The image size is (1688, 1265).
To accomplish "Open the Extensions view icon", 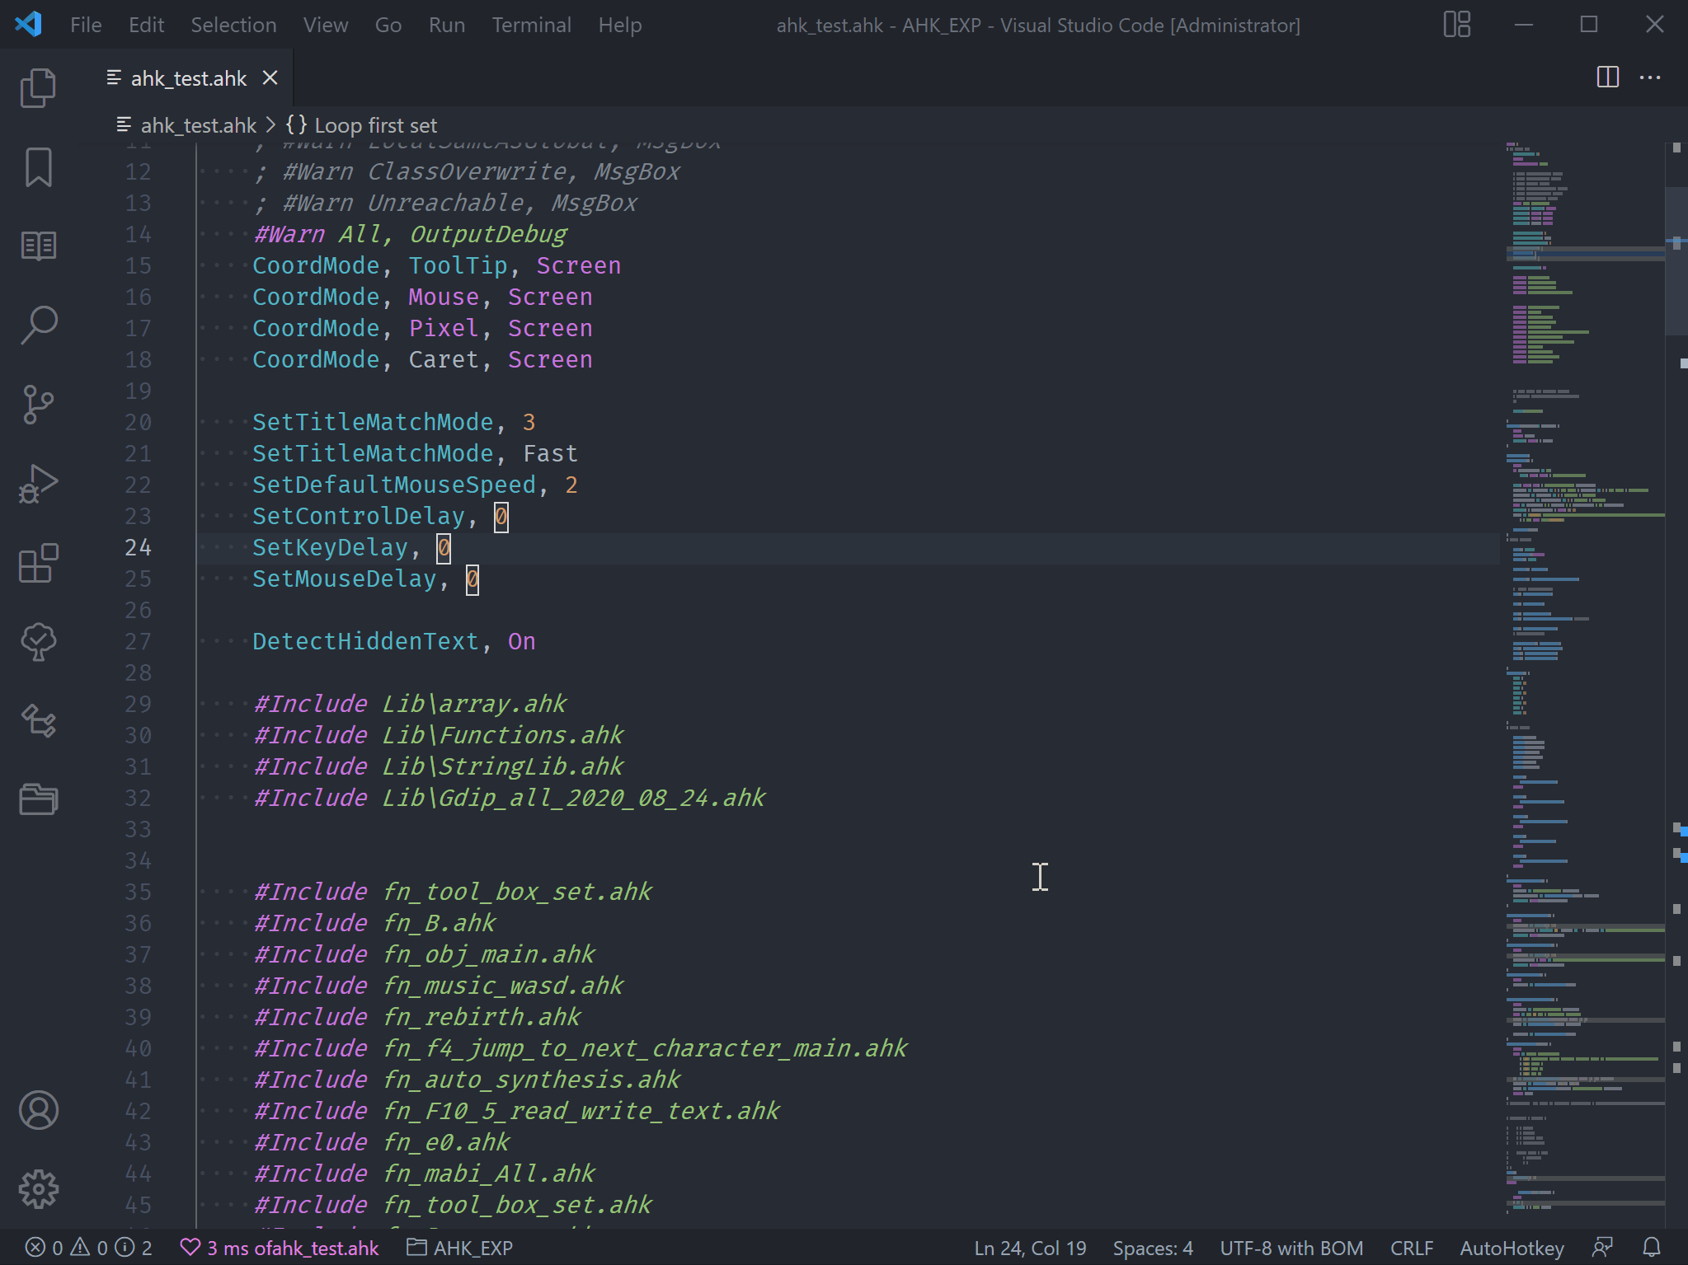I will [x=38, y=564].
